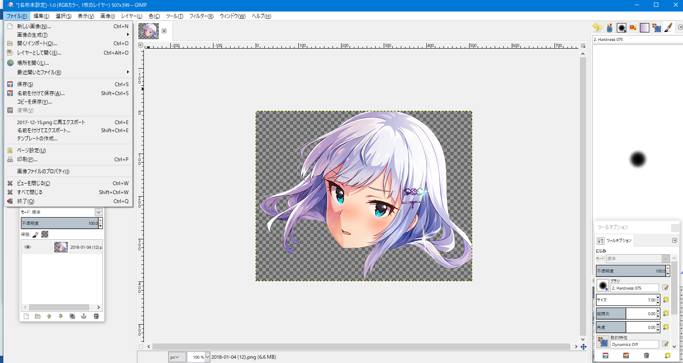Open the Undo History dock tab
683x363 pixels.
coord(597,27)
